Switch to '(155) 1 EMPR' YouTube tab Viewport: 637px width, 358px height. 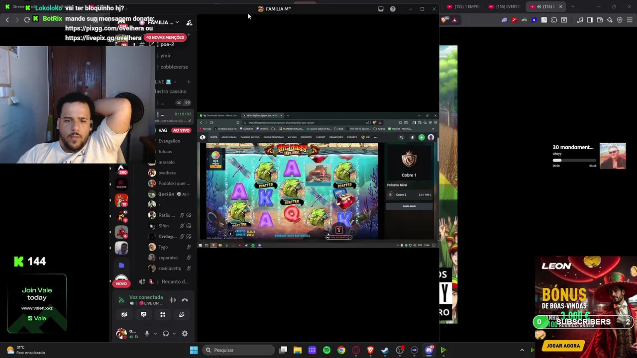pos(463,6)
